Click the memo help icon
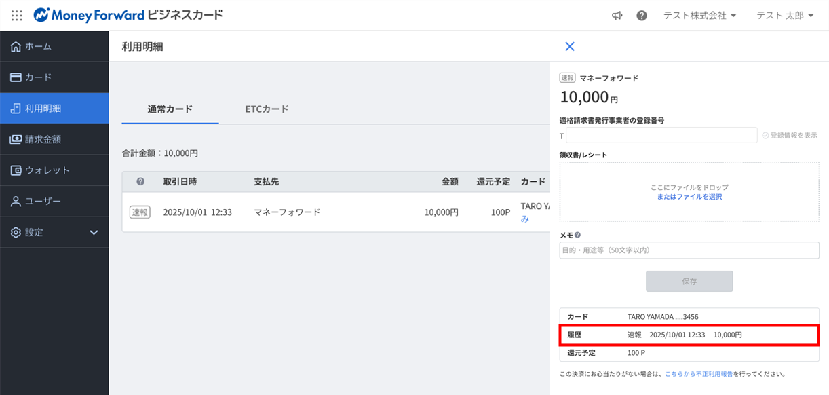829x395 pixels. click(577, 236)
